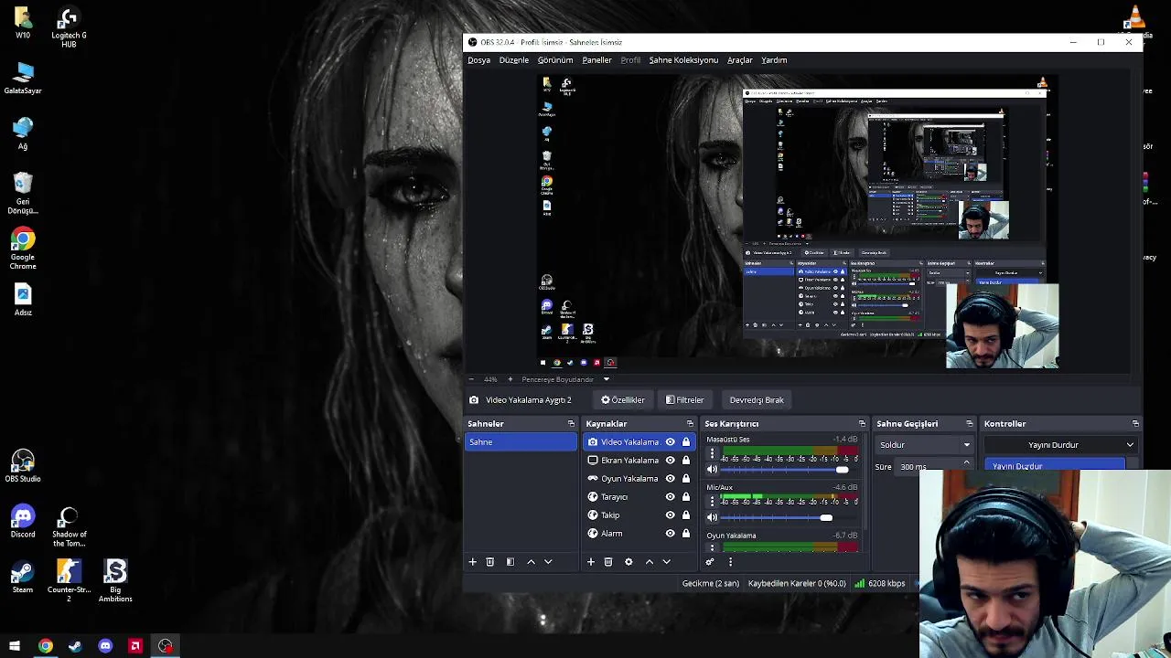This screenshot has height=658, width=1171.
Task: Open Masaüstü Ses options three-dot menu
Action: [x=712, y=453]
